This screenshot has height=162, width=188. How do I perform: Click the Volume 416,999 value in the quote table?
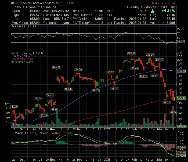click(169, 23)
